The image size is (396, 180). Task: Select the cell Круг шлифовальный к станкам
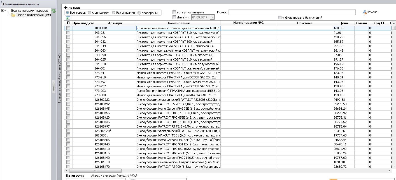coord(178,28)
